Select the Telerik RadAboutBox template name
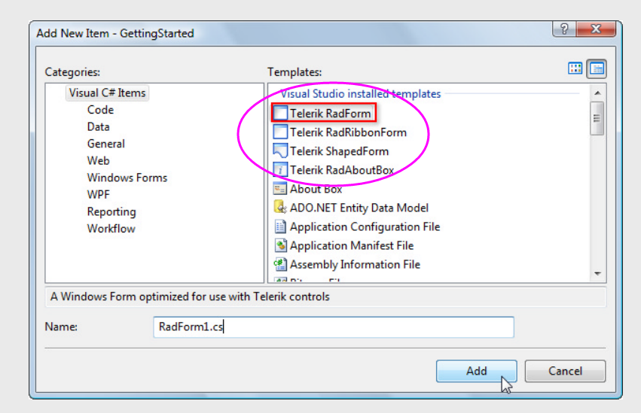641x413 pixels. click(x=342, y=170)
